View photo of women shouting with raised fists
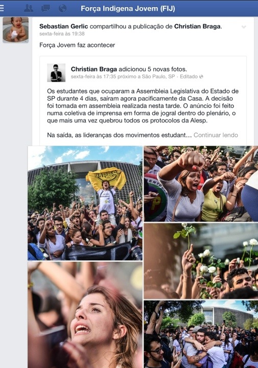 click(201, 184)
